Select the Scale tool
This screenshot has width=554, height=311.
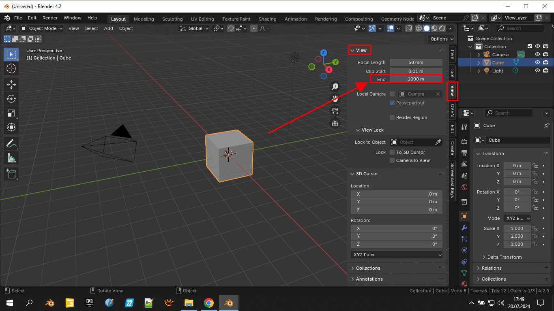[x=11, y=113]
